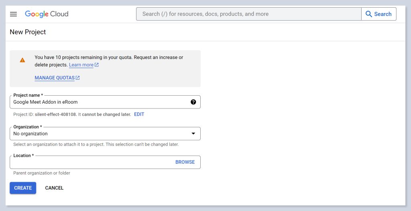
Task: Focus the top search bar field
Action: pos(249,14)
